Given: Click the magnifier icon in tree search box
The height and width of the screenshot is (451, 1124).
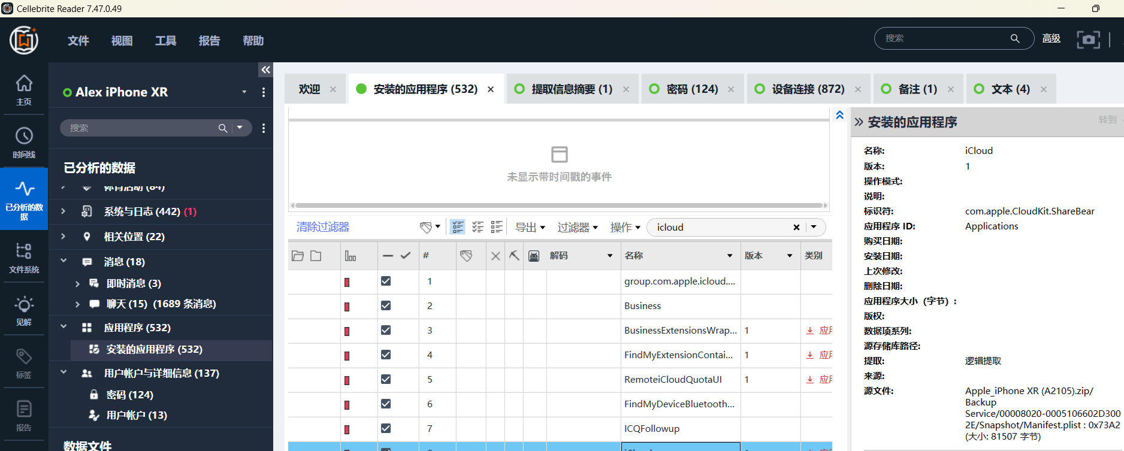Looking at the screenshot, I should point(223,128).
